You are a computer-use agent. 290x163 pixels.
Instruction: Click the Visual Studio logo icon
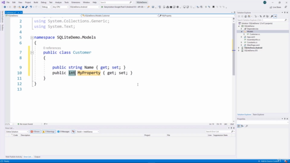pos(3,2)
